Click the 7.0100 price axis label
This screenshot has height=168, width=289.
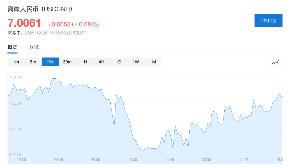coord(15,77)
